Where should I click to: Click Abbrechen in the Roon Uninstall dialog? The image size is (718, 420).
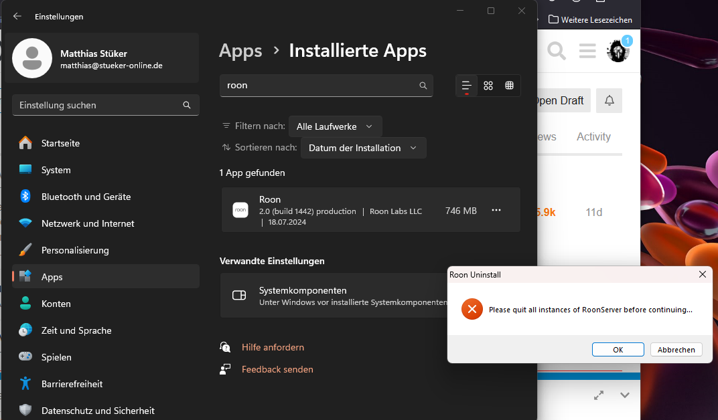[x=676, y=350]
